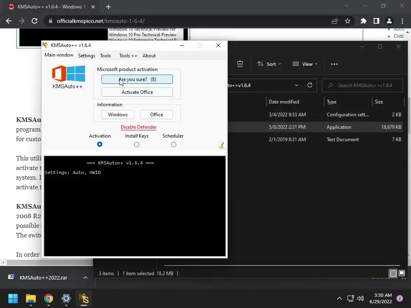
Task: Switch Explorer to large thumbnails view icon
Action: point(402,274)
